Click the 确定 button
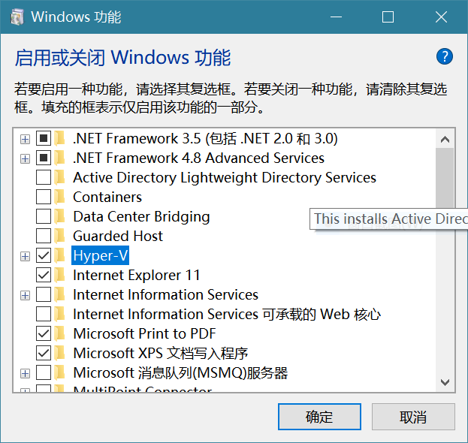 pyautogui.click(x=319, y=417)
